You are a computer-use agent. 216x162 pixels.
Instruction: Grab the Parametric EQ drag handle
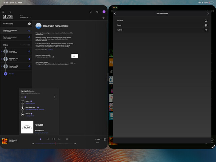[2, 59]
